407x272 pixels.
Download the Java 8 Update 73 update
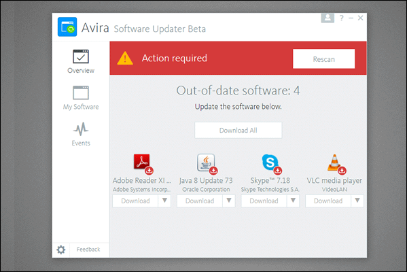(x=200, y=201)
